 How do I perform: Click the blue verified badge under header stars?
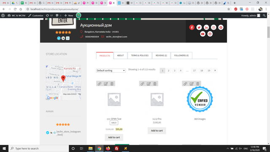59,38
